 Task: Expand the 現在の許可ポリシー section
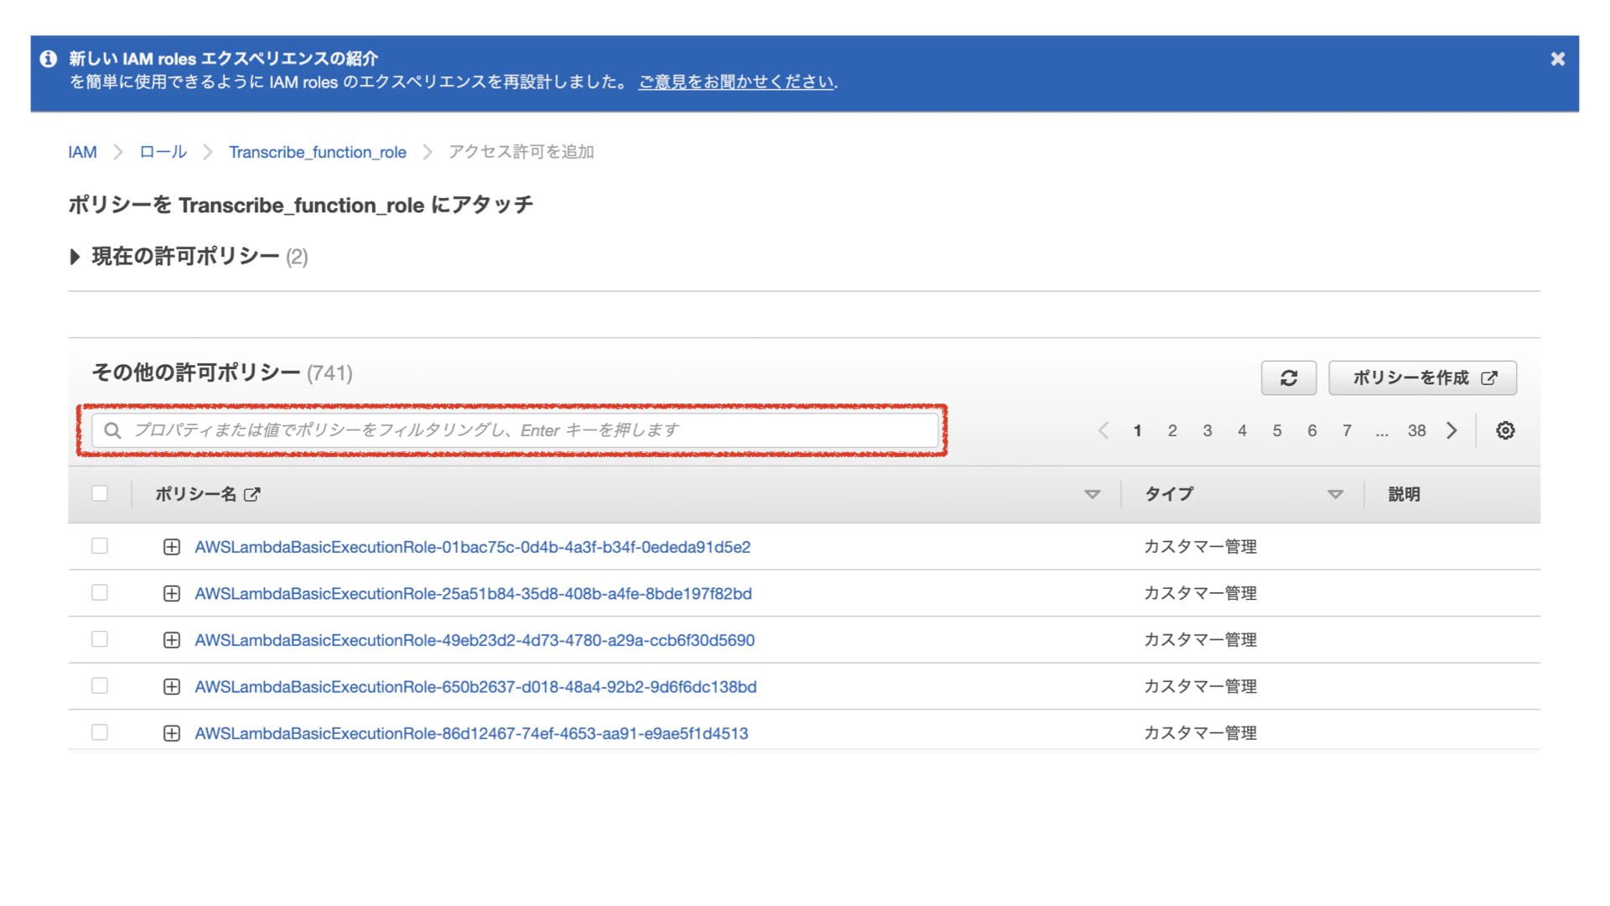[75, 258]
